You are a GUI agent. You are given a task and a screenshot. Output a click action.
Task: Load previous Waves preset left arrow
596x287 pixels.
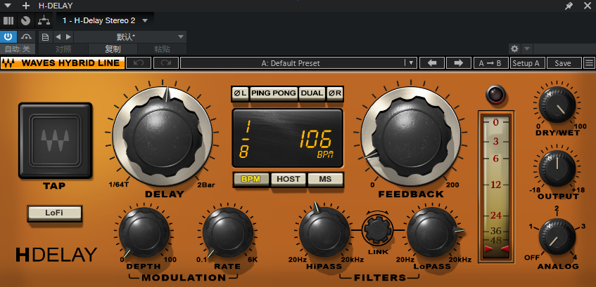click(x=432, y=63)
